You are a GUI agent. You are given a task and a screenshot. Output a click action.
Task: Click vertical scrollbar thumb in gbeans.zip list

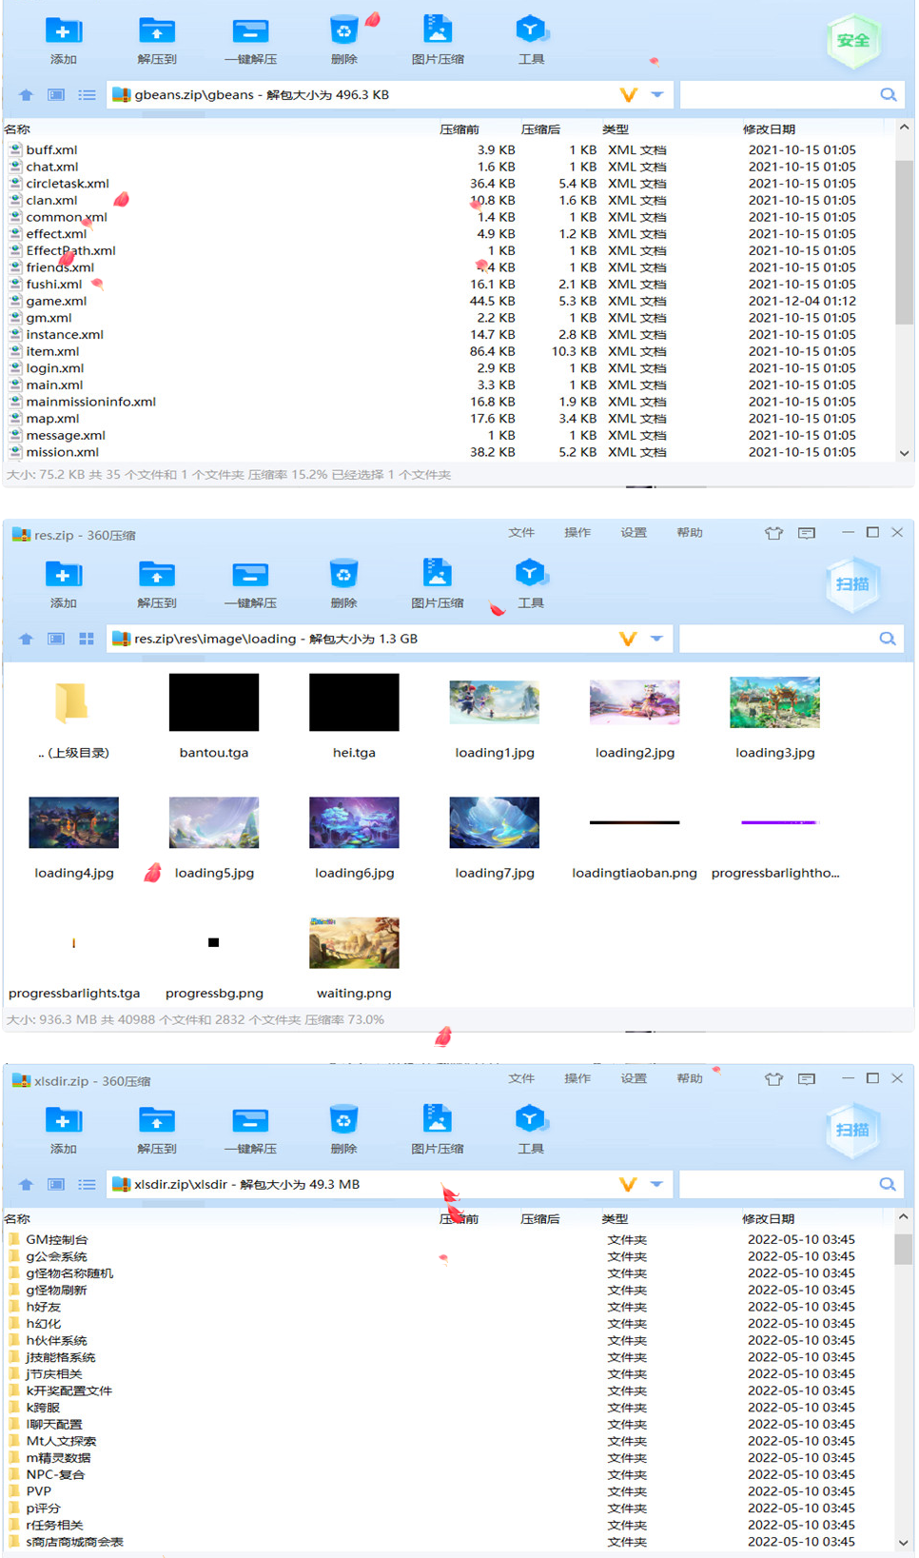pos(904,243)
